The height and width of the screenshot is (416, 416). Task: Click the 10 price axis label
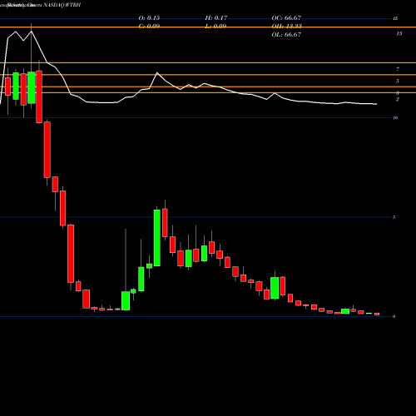point(395,117)
